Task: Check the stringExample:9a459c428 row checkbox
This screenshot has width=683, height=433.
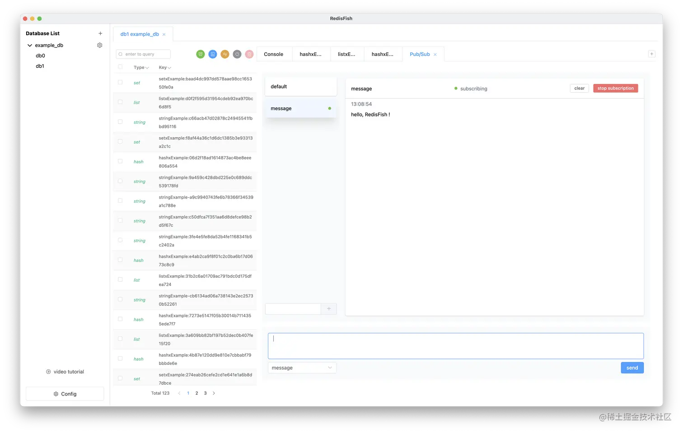Action: click(x=120, y=181)
